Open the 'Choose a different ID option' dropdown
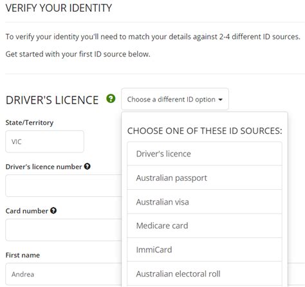Image resolution: width=305 pixels, height=287 pixels. (175, 99)
